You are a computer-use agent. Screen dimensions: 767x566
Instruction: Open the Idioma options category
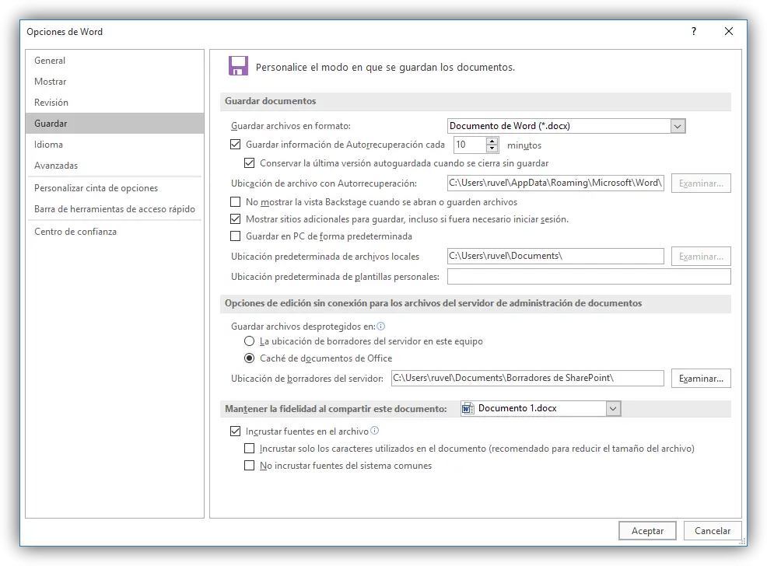[114, 145]
